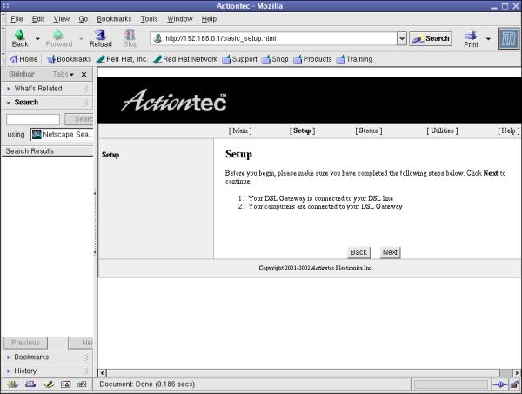
Task: Open the File menu
Action: point(17,19)
